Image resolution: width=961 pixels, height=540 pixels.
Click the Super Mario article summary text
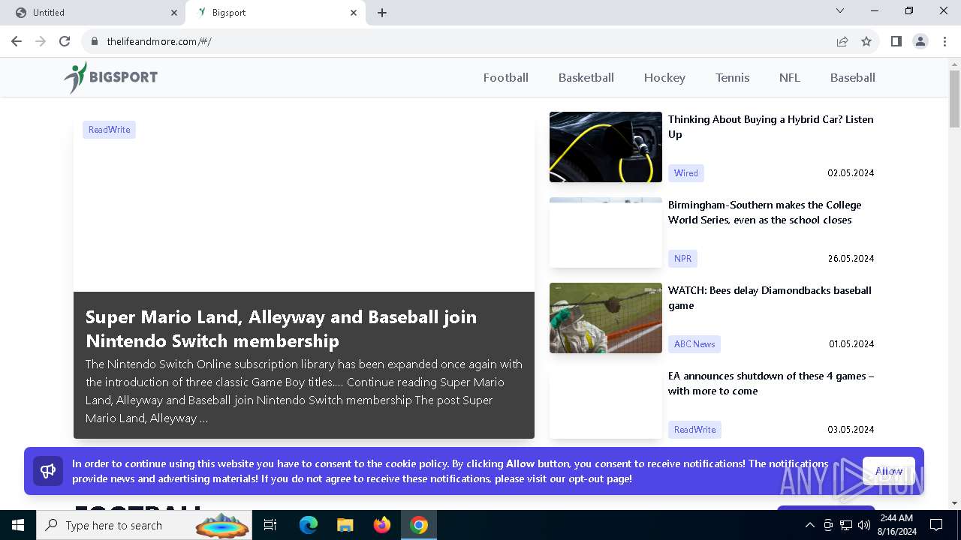point(304,391)
